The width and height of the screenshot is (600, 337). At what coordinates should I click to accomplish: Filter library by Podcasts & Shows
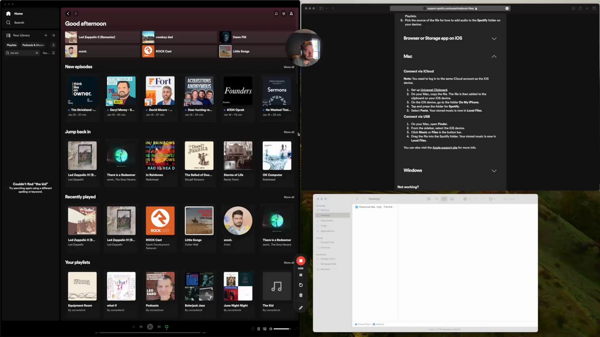click(x=33, y=45)
